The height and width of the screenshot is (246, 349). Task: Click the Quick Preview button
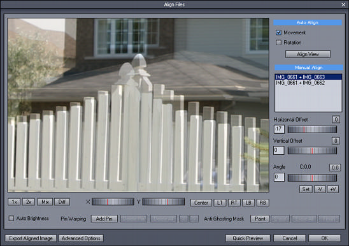coord(248,238)
